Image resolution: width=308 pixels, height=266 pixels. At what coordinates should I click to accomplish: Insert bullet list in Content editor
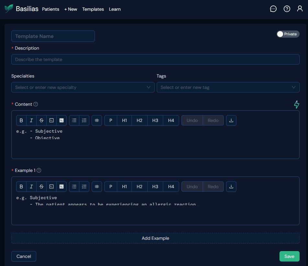pyautogui.click(x=74, y=120)
